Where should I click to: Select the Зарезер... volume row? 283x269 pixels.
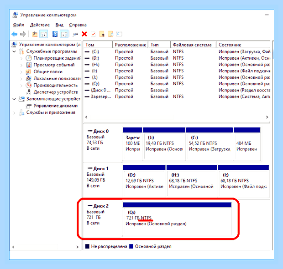coord(177,96)
